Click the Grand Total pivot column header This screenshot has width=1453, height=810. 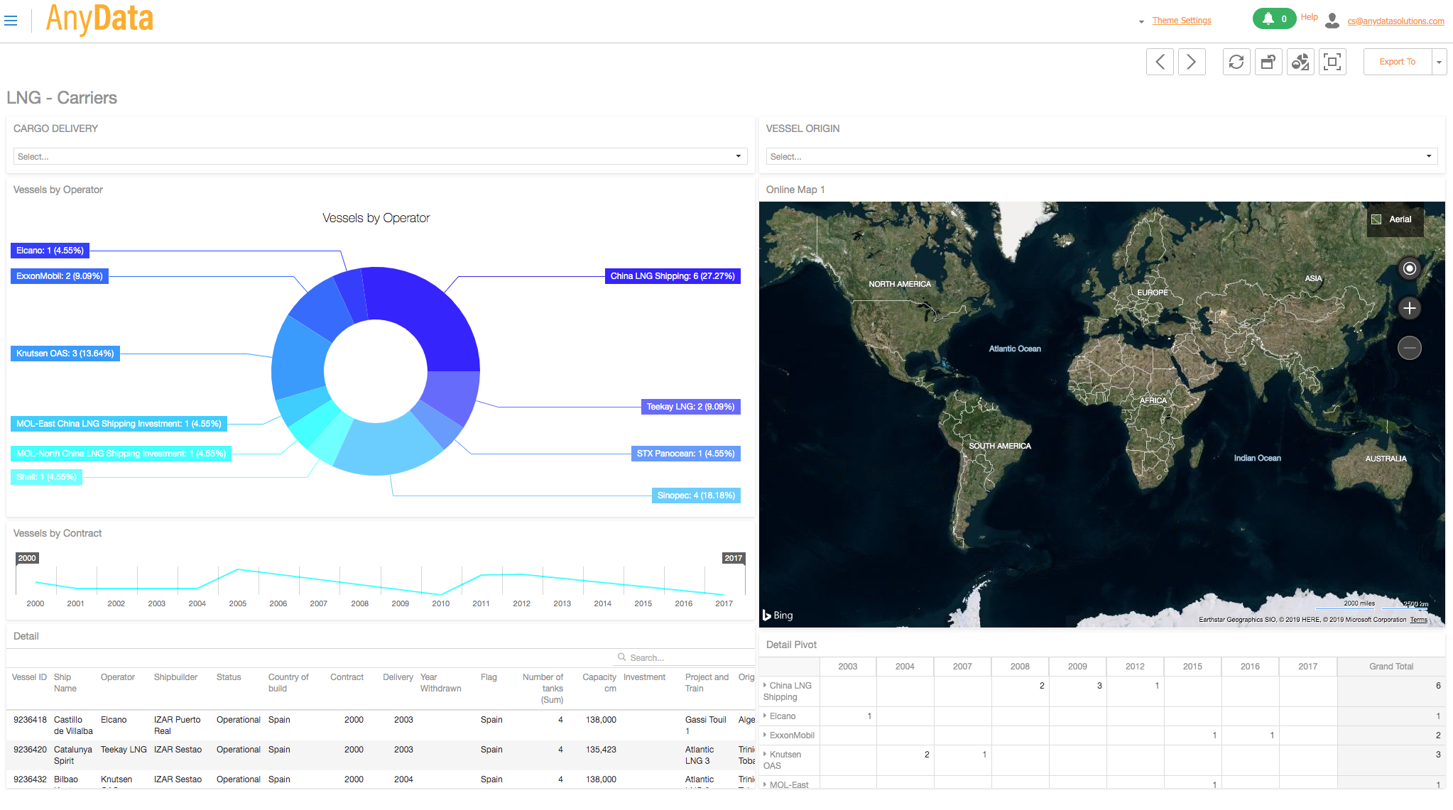tap(1391, 667)
